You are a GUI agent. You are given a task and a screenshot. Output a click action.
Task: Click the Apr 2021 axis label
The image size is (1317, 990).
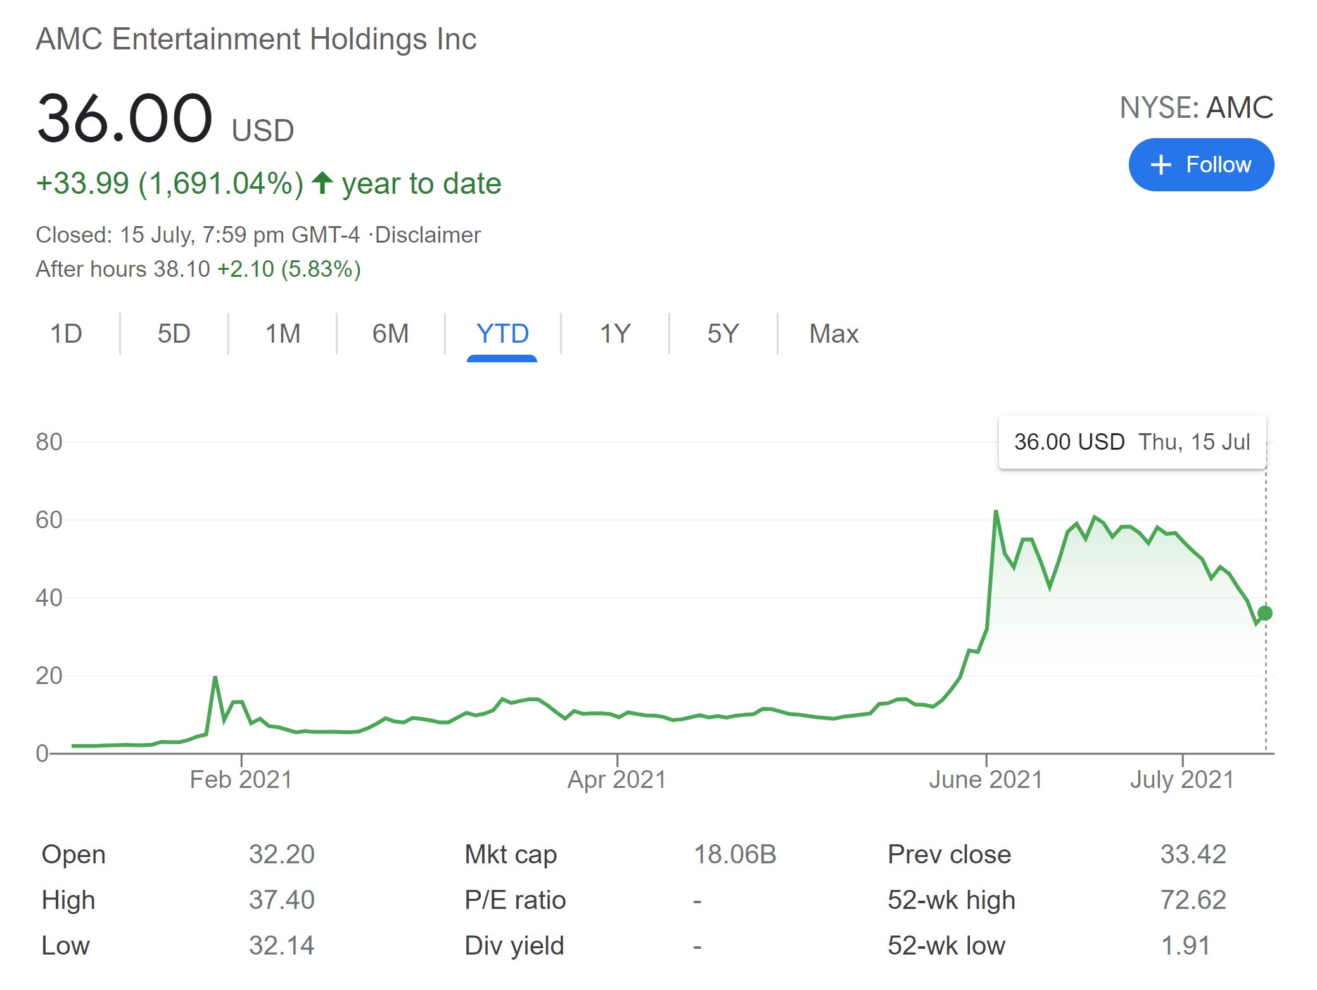coord(616,780)
